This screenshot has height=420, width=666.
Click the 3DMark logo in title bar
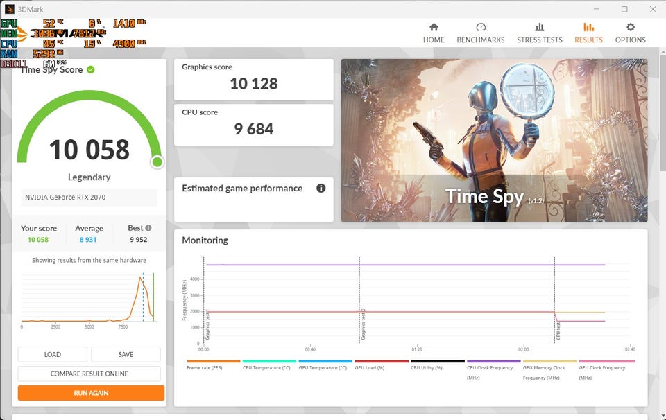click(9, 9)
